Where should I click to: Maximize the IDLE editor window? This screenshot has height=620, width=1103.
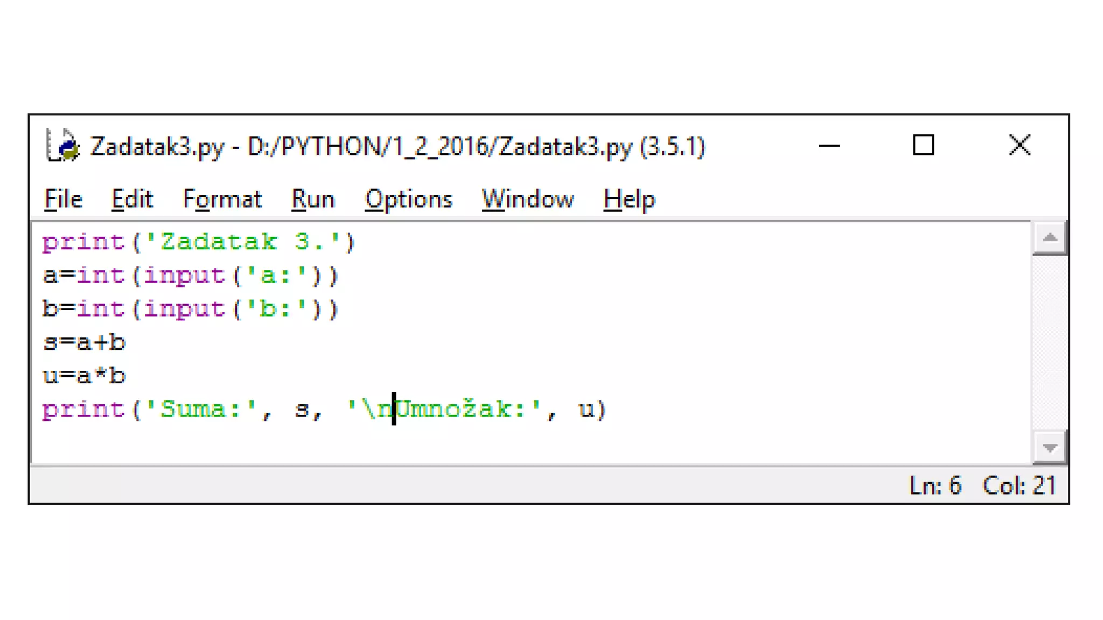(x=923, y=145)
